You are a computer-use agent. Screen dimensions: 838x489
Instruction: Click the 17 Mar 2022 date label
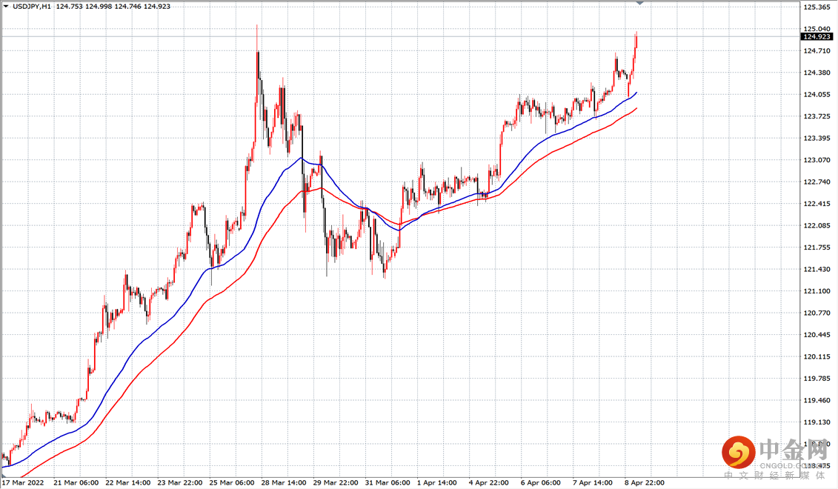coord(23,482)
